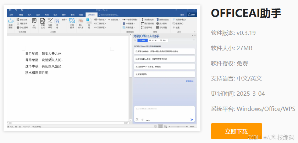This screenshot has height=143, width=298.
Task: Open the 背景设置 background dropdown
Action: pos(129,28)
